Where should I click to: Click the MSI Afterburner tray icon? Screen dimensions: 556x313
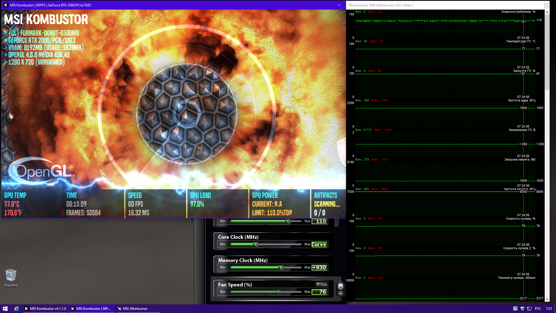[x=515, y=309]
